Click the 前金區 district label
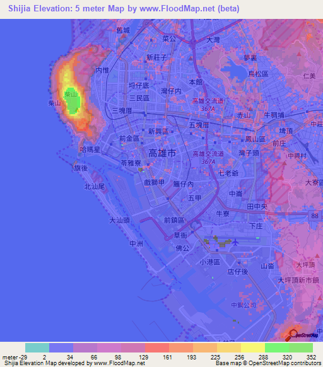This screenshot has height=367, width=323. click(129, 138)
